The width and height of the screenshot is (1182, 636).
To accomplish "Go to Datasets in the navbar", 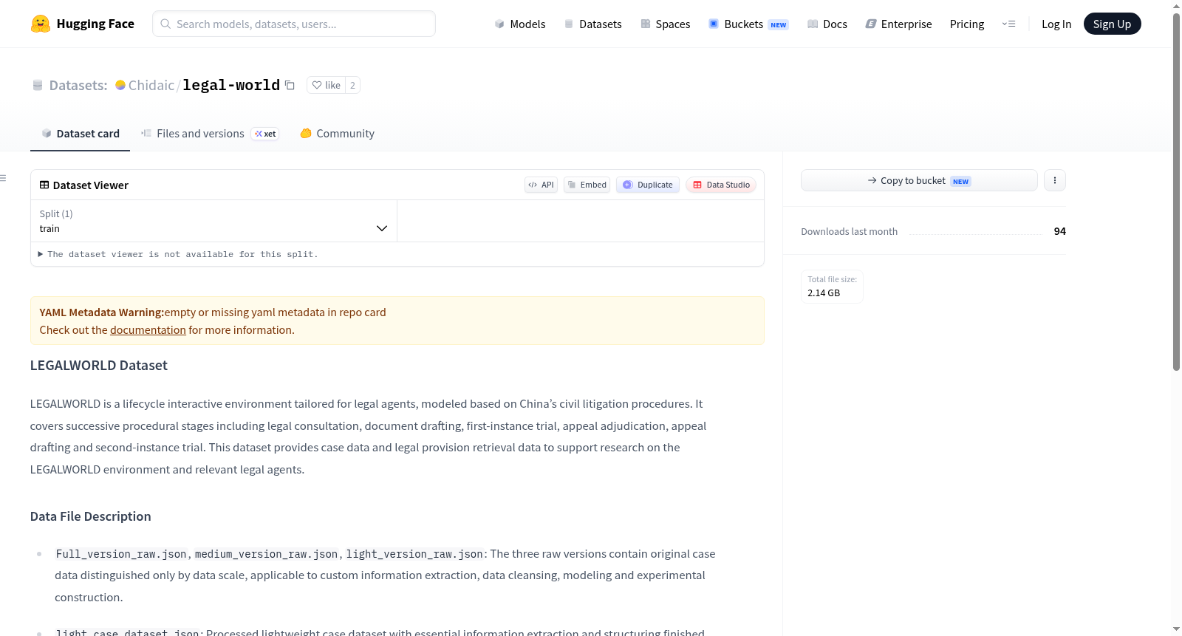I will point(593,24).
